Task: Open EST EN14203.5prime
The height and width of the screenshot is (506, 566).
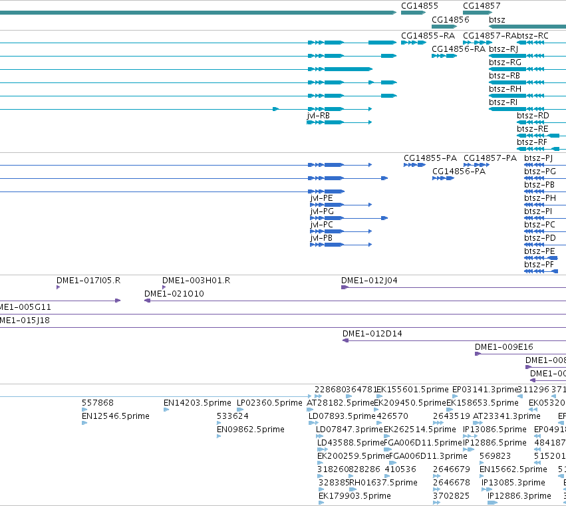Action: point(197,403)
